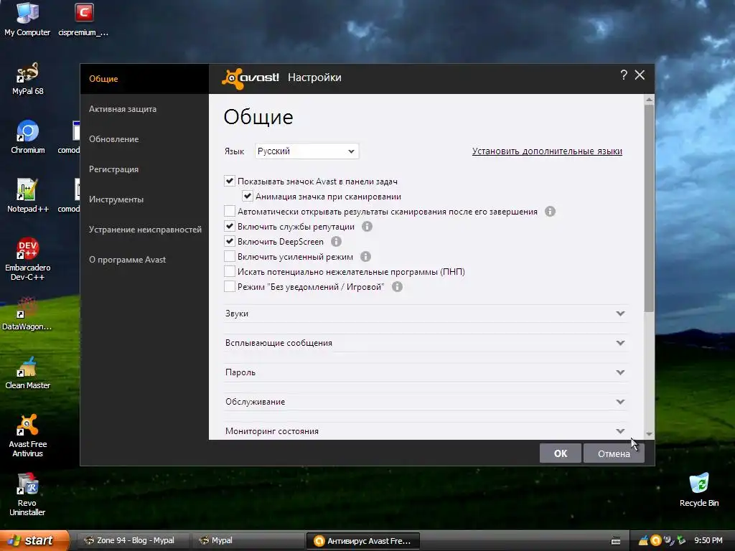Switch to Антивирус Avast Free taskbar item
The width and height of the screenshot is (735, 551).
click(362, 541)
